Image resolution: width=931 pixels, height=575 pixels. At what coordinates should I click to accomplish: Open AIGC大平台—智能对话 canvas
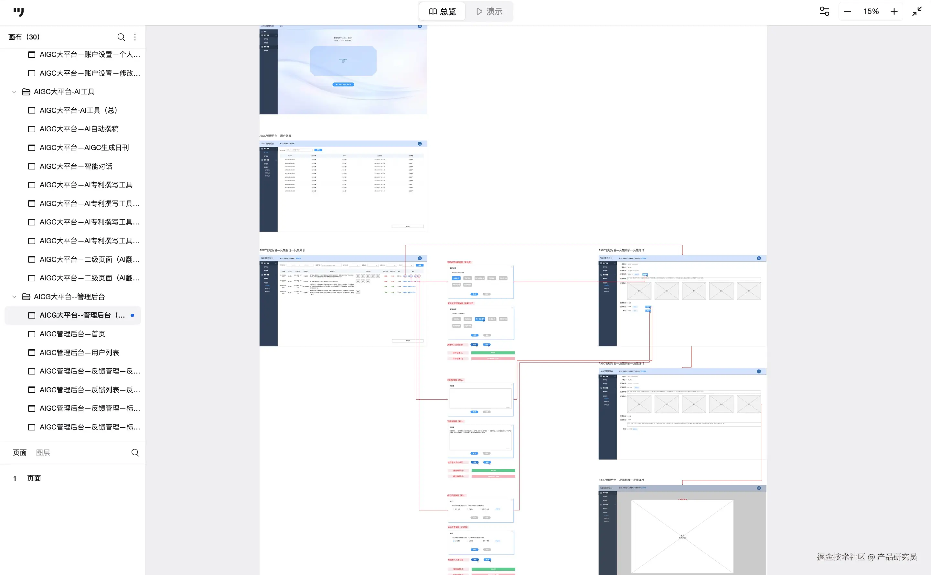click(x=76, y=166)
